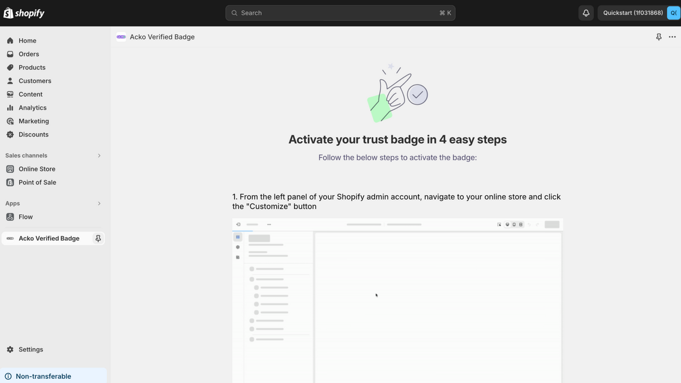Click the Sales channels heading
The image size is (681, 383).
pos(26,155)
